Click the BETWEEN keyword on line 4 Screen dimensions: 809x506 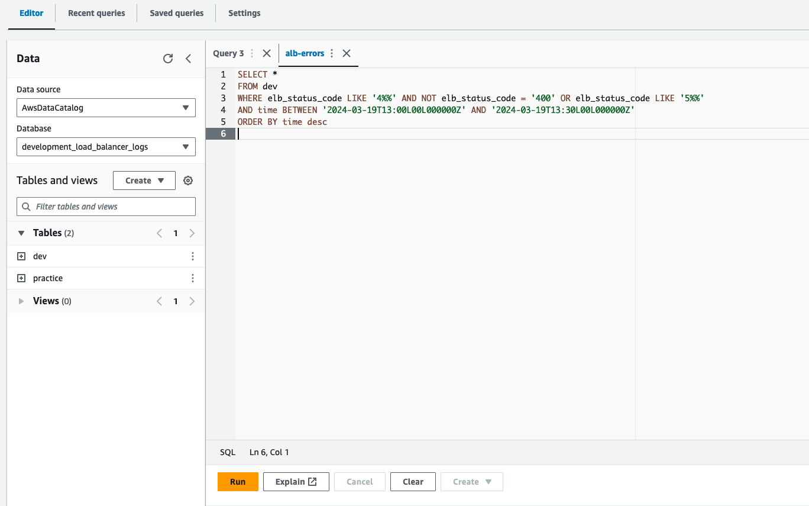300,110
